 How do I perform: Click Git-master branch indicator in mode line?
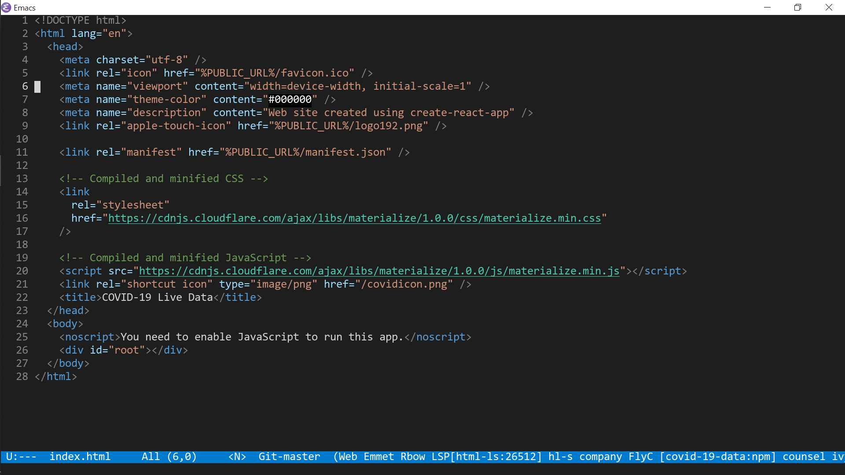[x=289, y=457]
